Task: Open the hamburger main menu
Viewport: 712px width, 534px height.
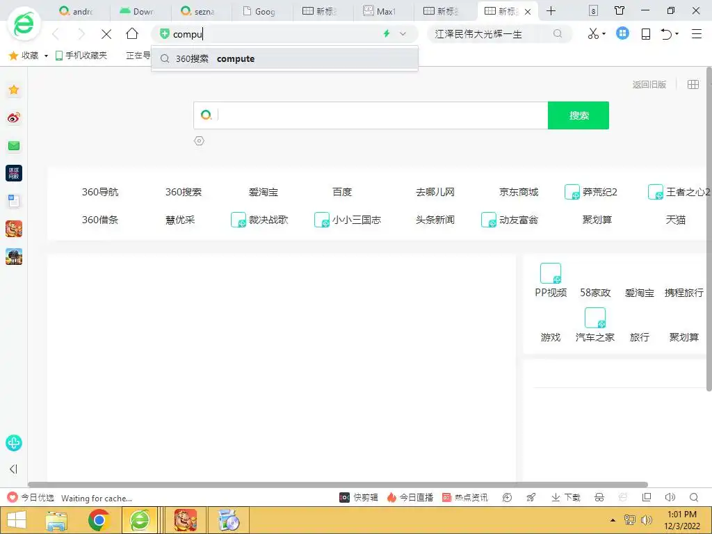Action: pyautogui.click(x=697, y=33)
